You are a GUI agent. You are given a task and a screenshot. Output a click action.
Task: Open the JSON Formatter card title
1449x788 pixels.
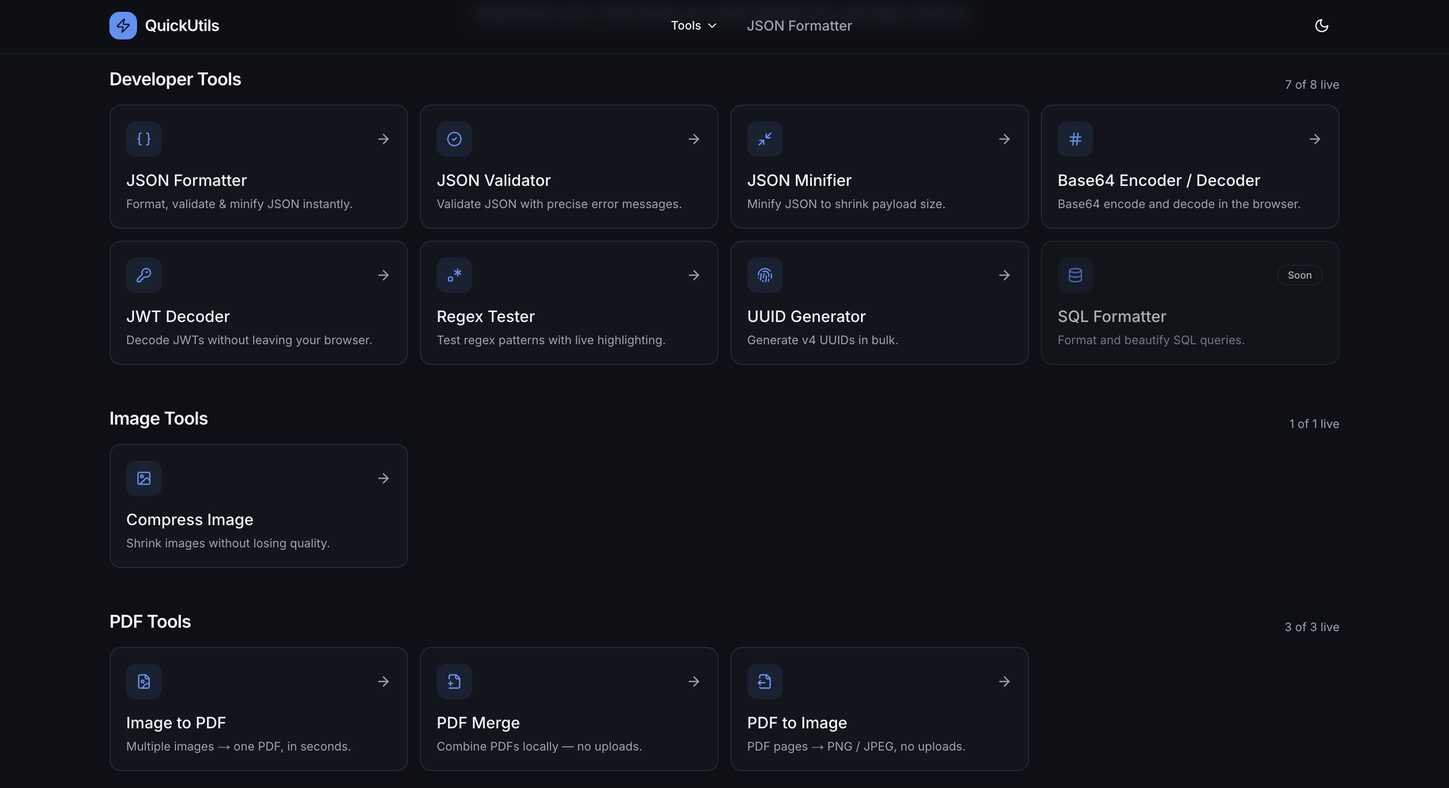(x=186, y=180)
